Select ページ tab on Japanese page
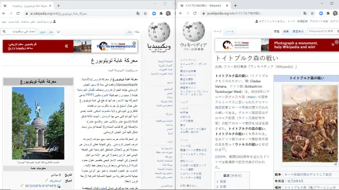This screenshot has height=190, width=339. tap(218, 32)
